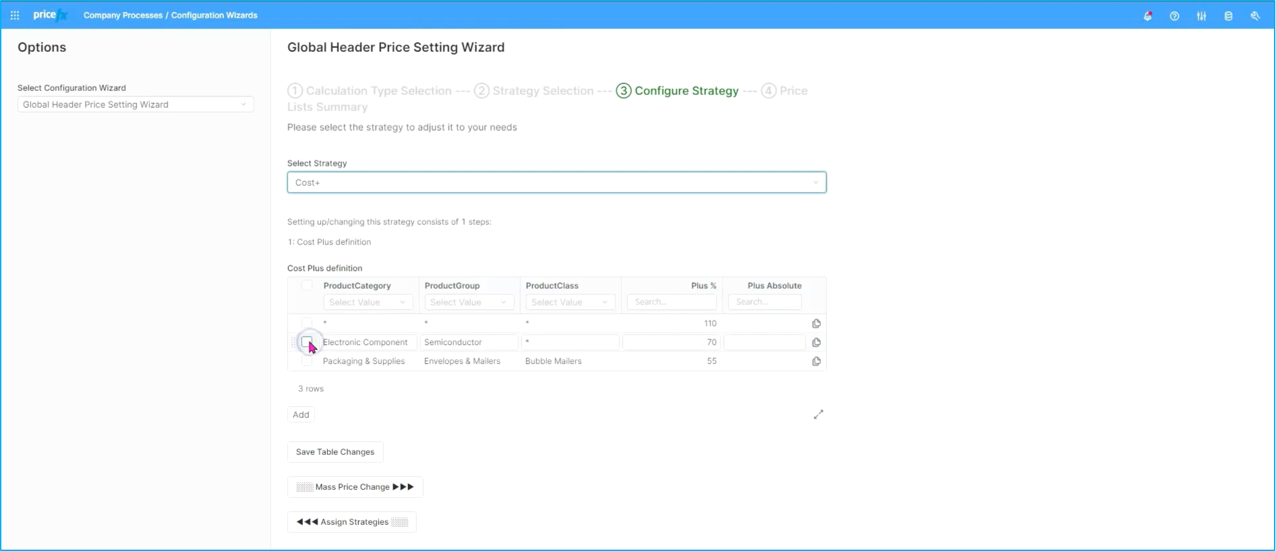Click '1: Cost Plus definition' step text
Screen dimensions: 1276x551
pos(329,242)
